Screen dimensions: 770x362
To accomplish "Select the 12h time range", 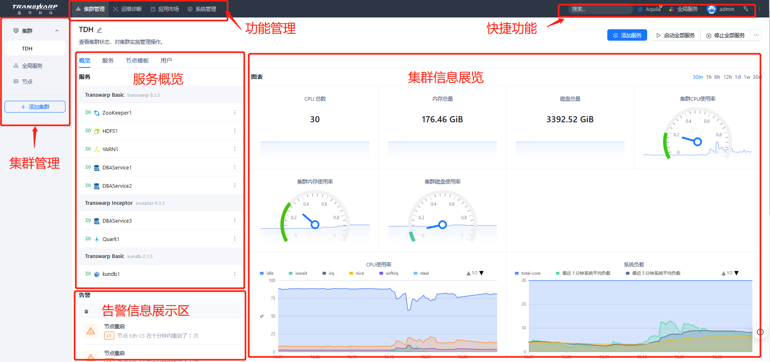I will 728,77.
